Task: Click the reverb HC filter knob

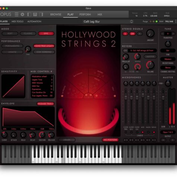Action: click(138, 67)
